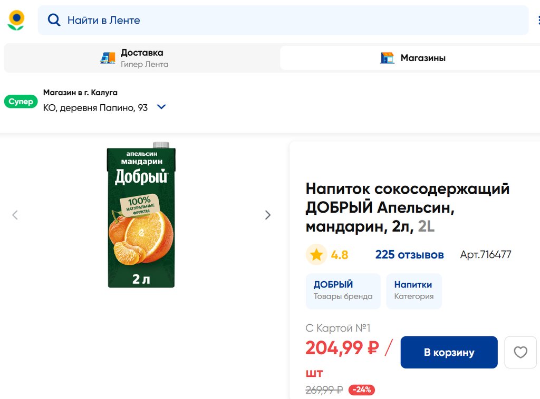
Task: Add product with В корзину button
Action: tap(449, 352)
